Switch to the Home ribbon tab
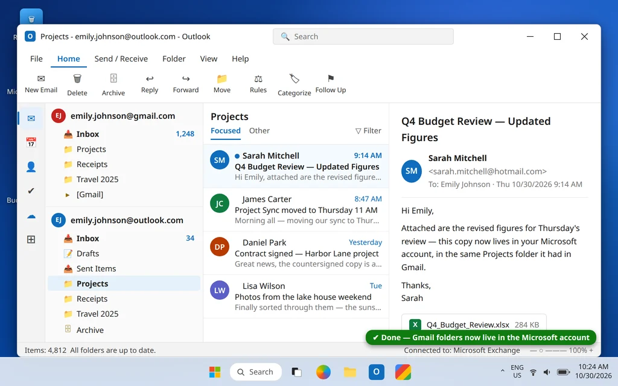Image resolution: width=618 pixels, height=386 pixels. click(69, 59)
